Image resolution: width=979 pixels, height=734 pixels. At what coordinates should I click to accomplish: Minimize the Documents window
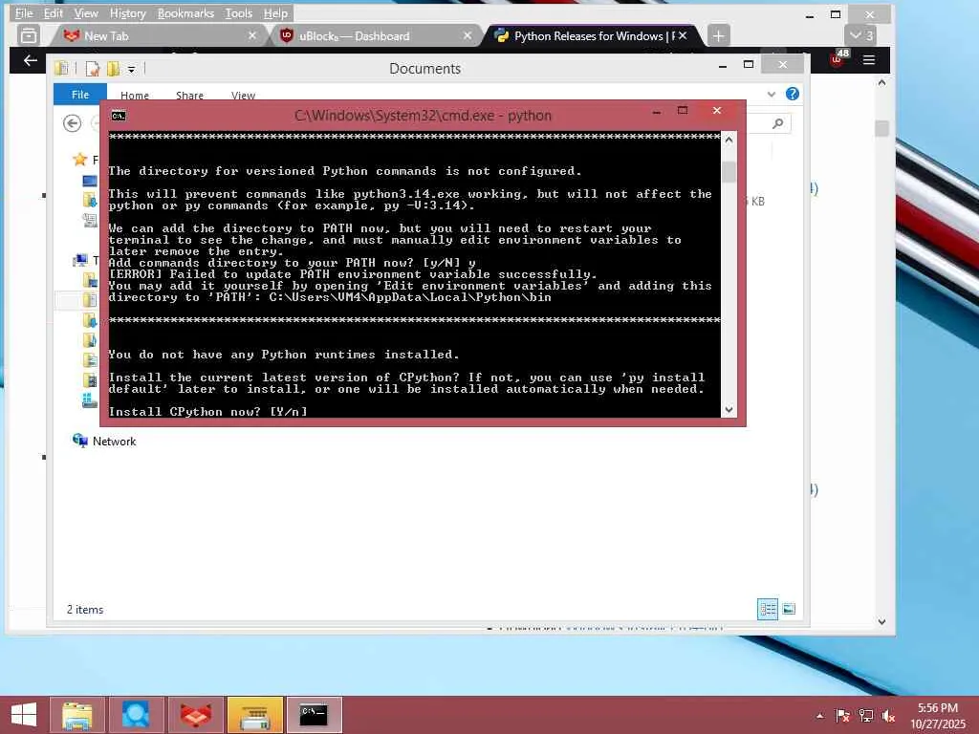[723, 66]
